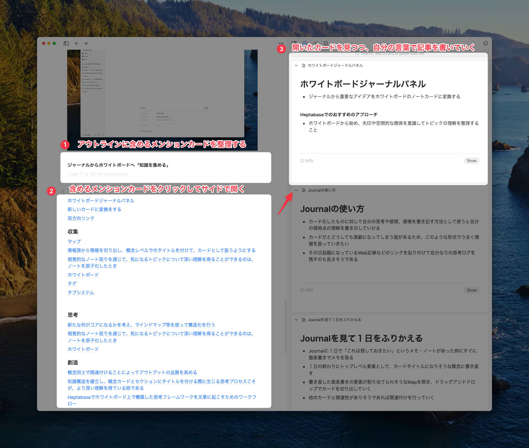
Task: Open the マップ mention link
Action: (x=74, y=241)
